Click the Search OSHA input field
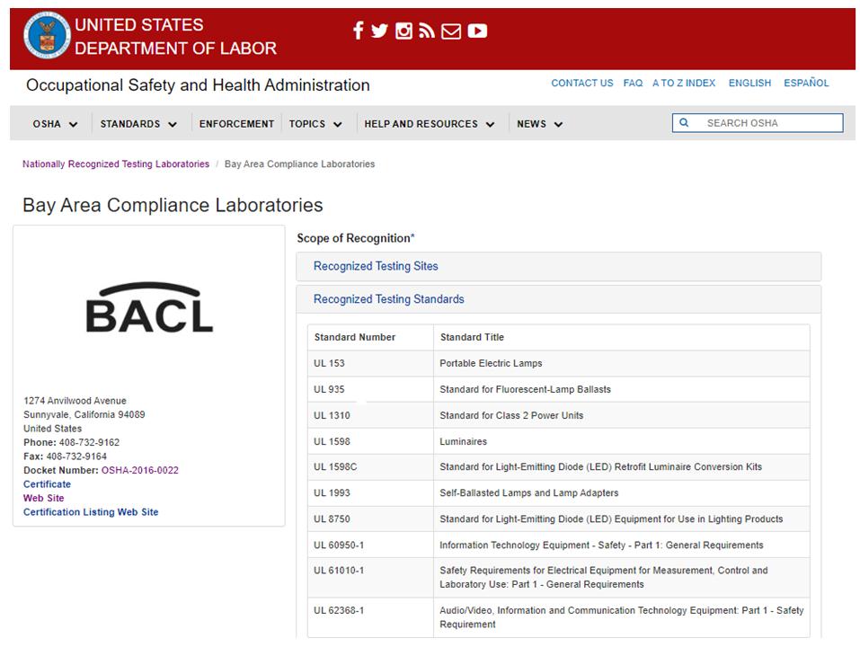Viewport: 860px width, 665px height. [758, 123]
